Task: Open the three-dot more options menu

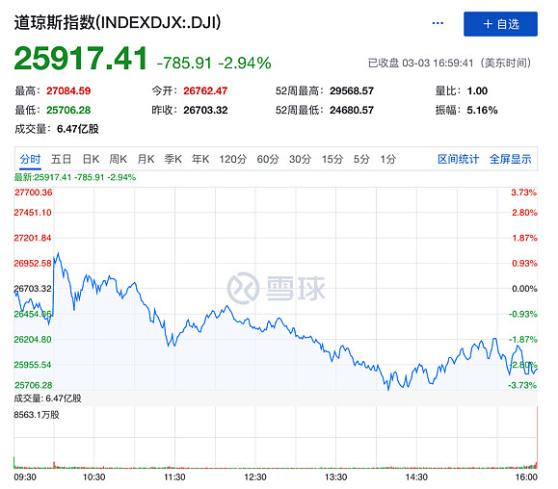Action: pos(438,23)
